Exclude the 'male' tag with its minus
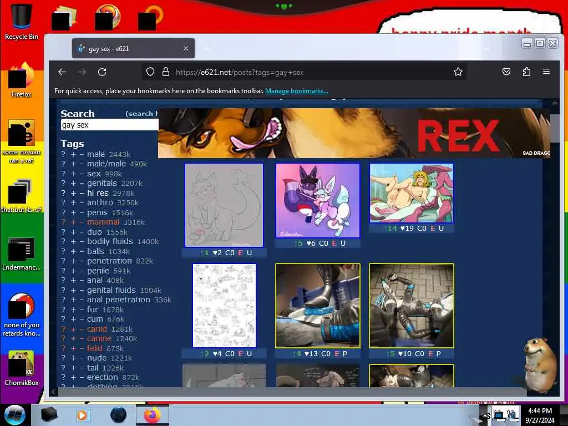 (x=82, y=154)
